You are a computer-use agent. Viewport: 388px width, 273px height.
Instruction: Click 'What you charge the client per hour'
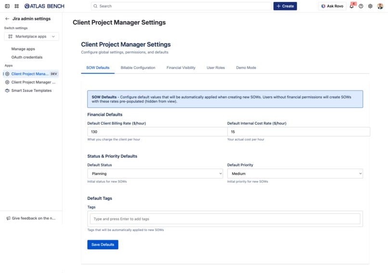pos(114,139)
